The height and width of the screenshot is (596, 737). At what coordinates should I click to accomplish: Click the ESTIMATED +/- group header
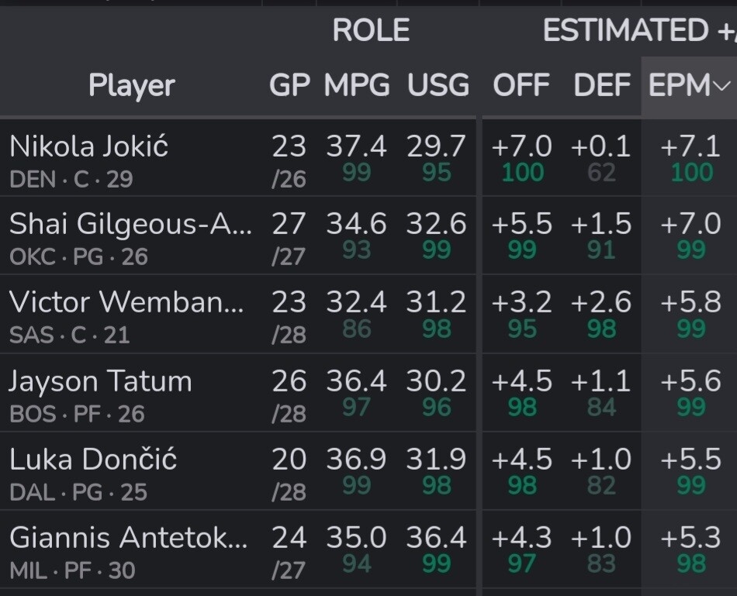tap(638, 30)
